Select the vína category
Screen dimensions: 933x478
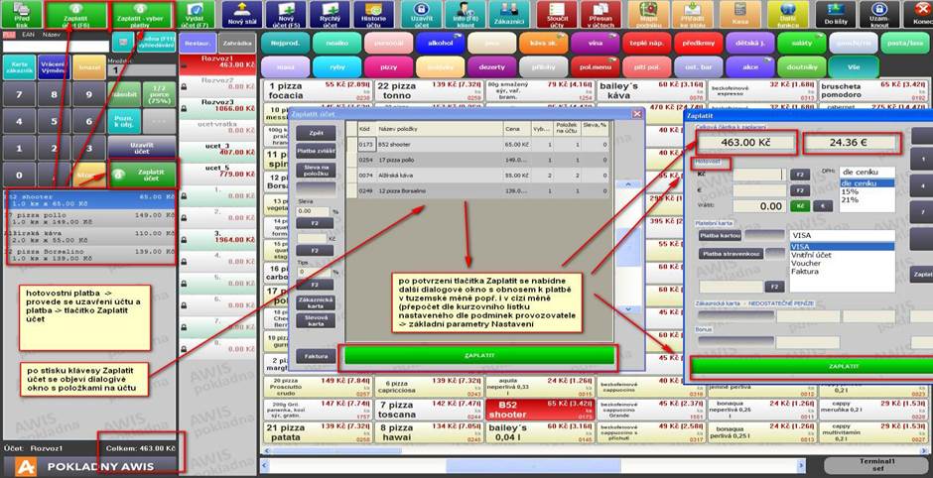coord(595,43)
